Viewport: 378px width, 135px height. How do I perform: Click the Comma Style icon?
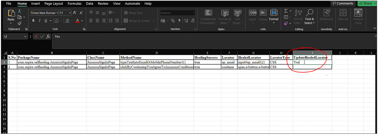tap(179, 21)
